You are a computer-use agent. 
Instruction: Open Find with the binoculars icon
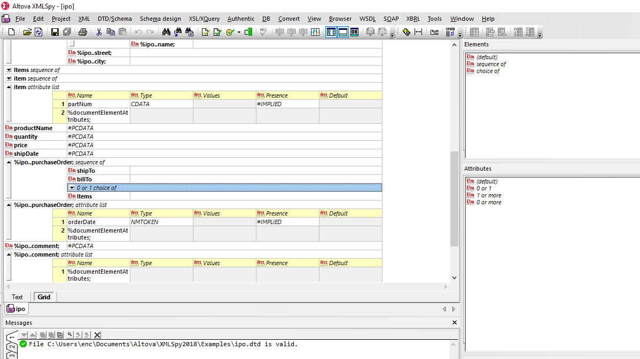[x=166, y=32]
